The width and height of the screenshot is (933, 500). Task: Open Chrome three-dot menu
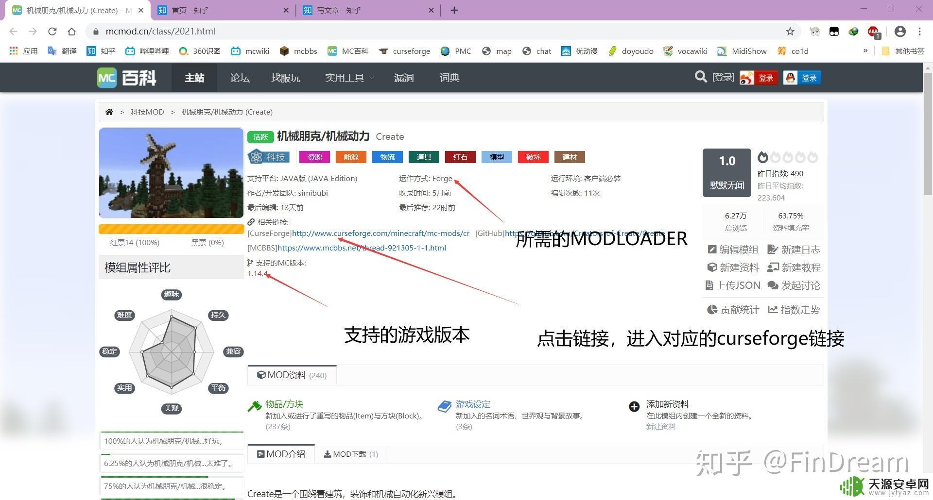(919, 31)
